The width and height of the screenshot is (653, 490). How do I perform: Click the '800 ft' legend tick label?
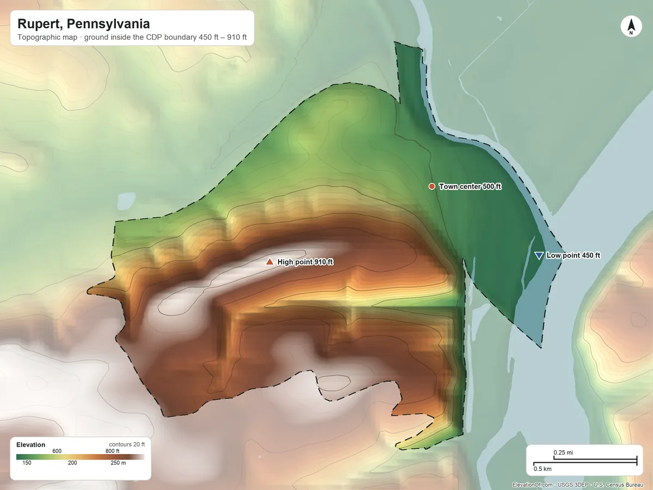coord(112,451)
